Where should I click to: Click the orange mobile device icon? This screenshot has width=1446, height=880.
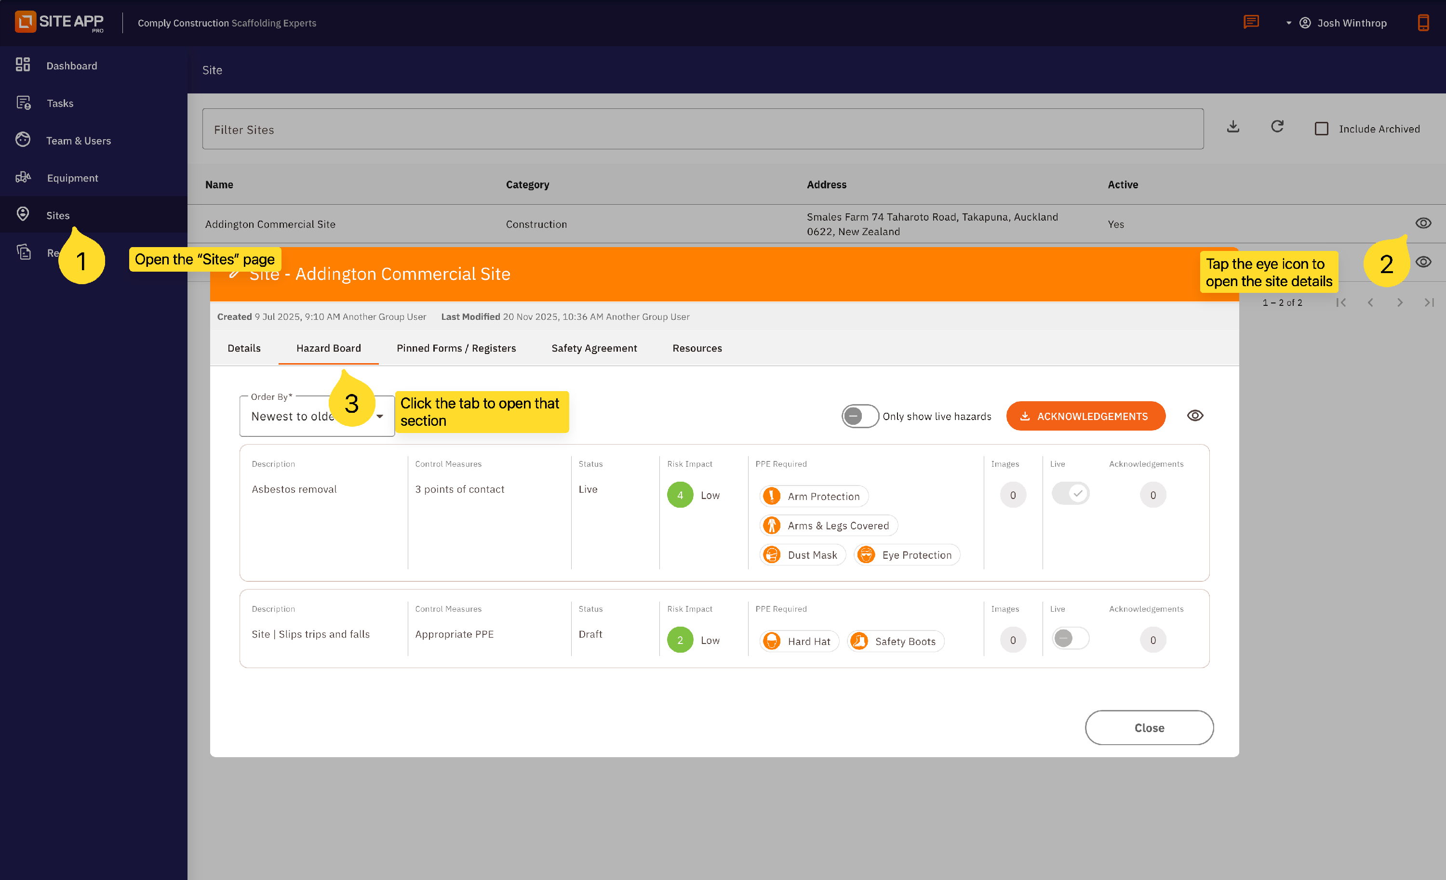tap(1423, 22)
